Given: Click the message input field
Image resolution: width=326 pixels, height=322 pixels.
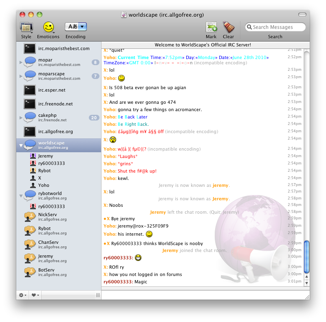Looking at the screenshot, I should point(203,295).
